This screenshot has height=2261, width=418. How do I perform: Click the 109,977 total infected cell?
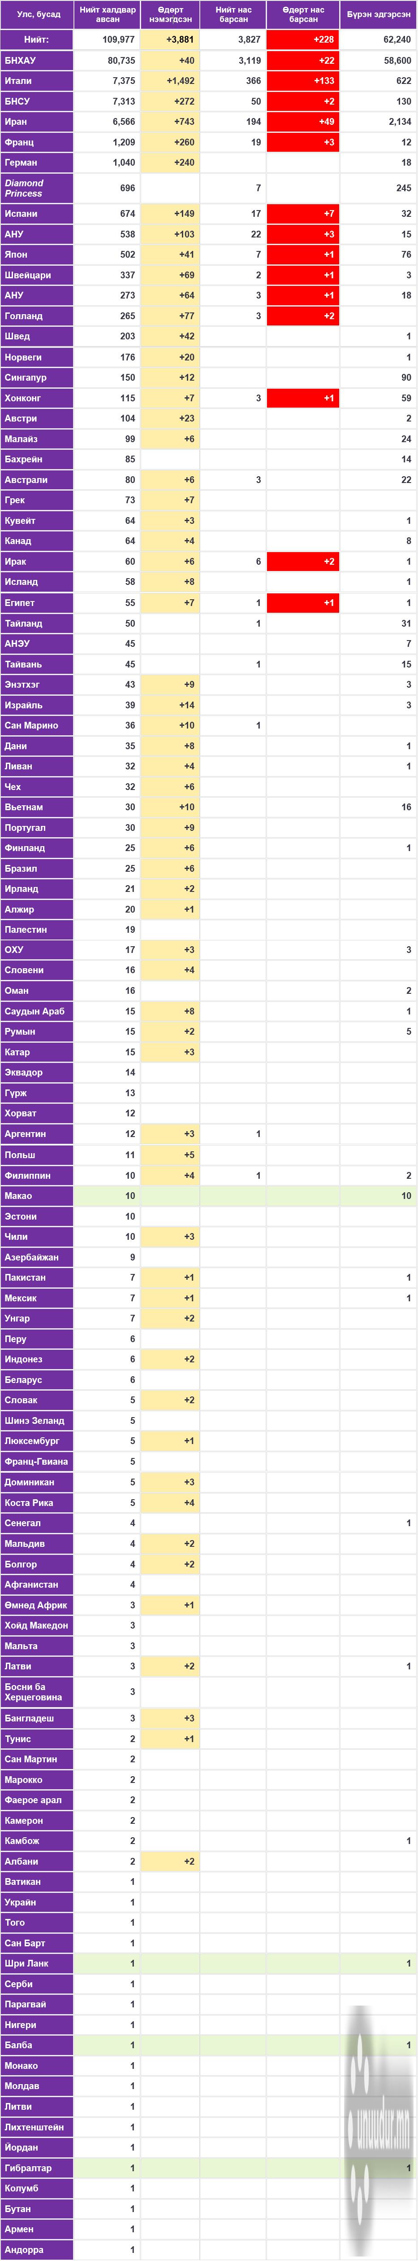107,40
